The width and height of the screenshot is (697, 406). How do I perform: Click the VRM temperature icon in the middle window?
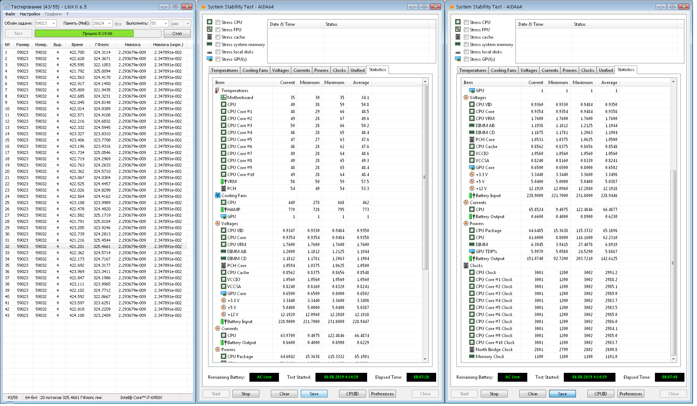pyautogui.click(x=223, y=182)
